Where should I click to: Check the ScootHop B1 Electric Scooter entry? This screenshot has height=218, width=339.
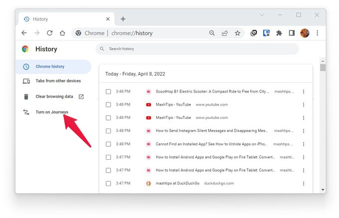pos(108,92)
